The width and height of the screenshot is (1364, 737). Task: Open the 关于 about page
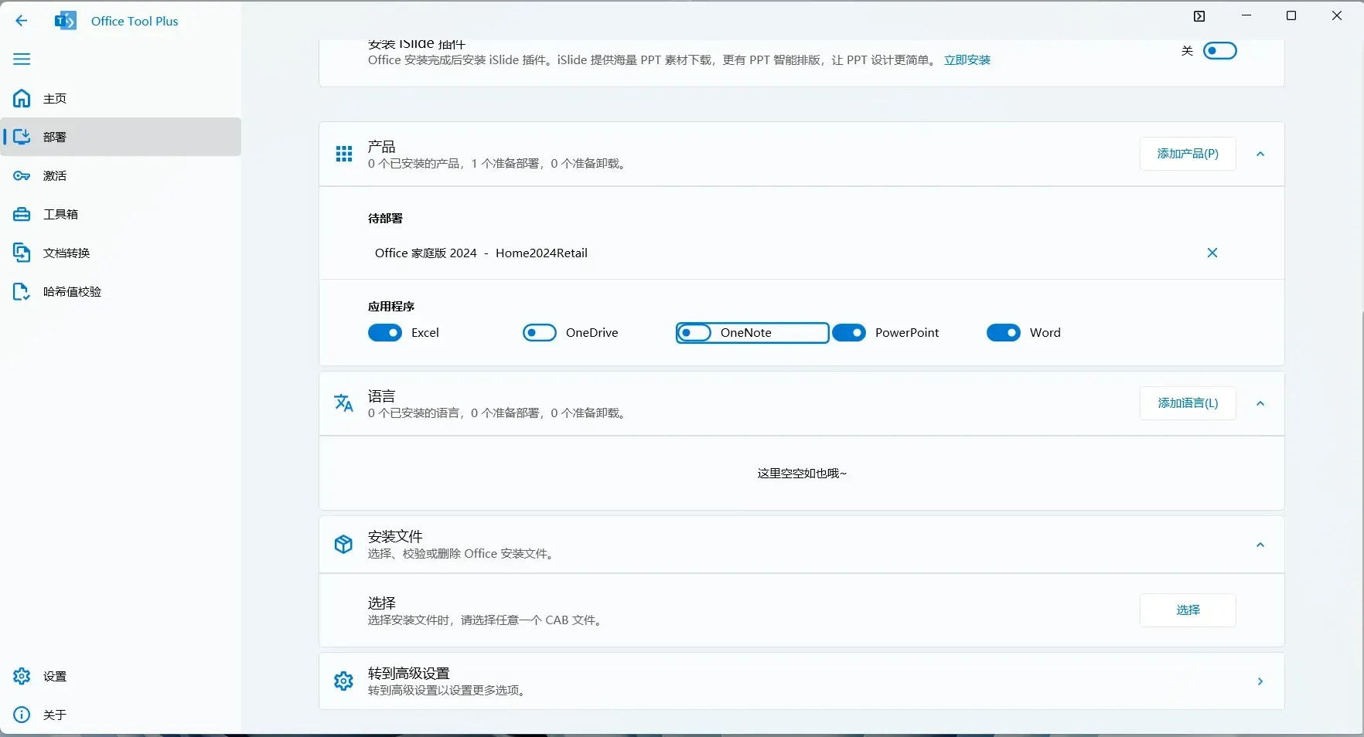click(x=121, y=715)
